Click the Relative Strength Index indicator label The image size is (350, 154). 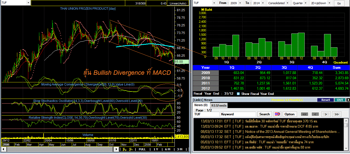88,118
